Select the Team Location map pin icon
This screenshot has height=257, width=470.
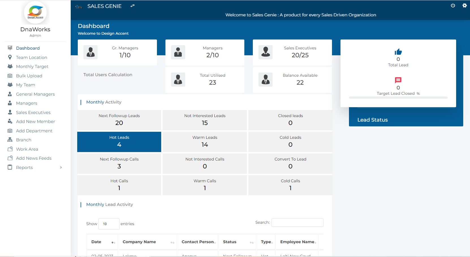coord(10,57)
